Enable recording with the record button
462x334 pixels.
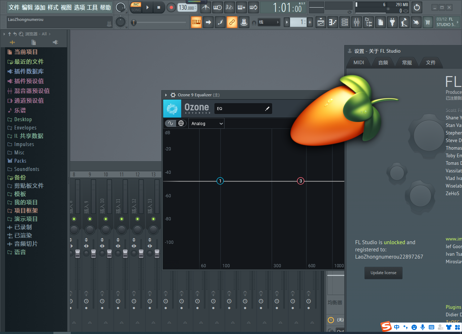(x=171, y=7)
